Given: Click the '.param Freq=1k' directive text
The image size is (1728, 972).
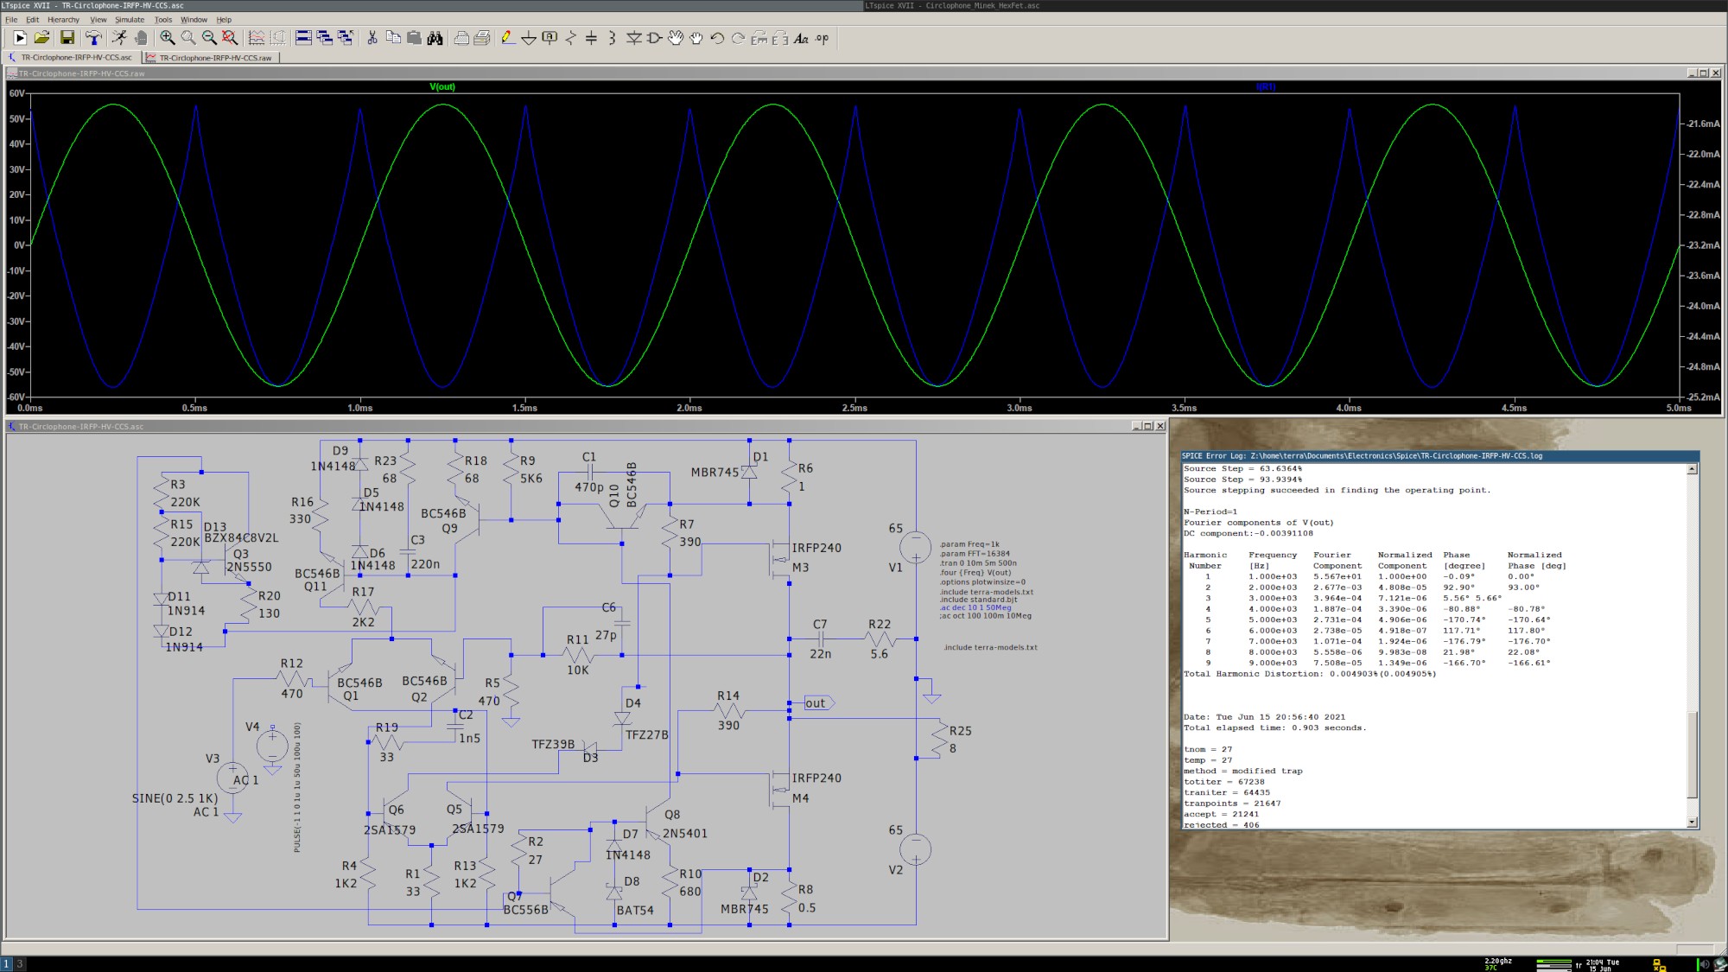Looking at the screenshot, I should 969,544.
